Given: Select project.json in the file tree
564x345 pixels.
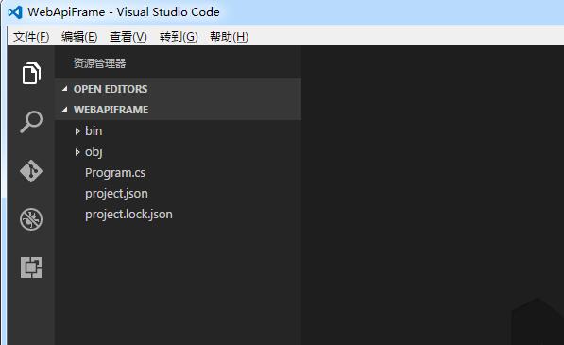Looking at the screenshot, I should 116,194.
